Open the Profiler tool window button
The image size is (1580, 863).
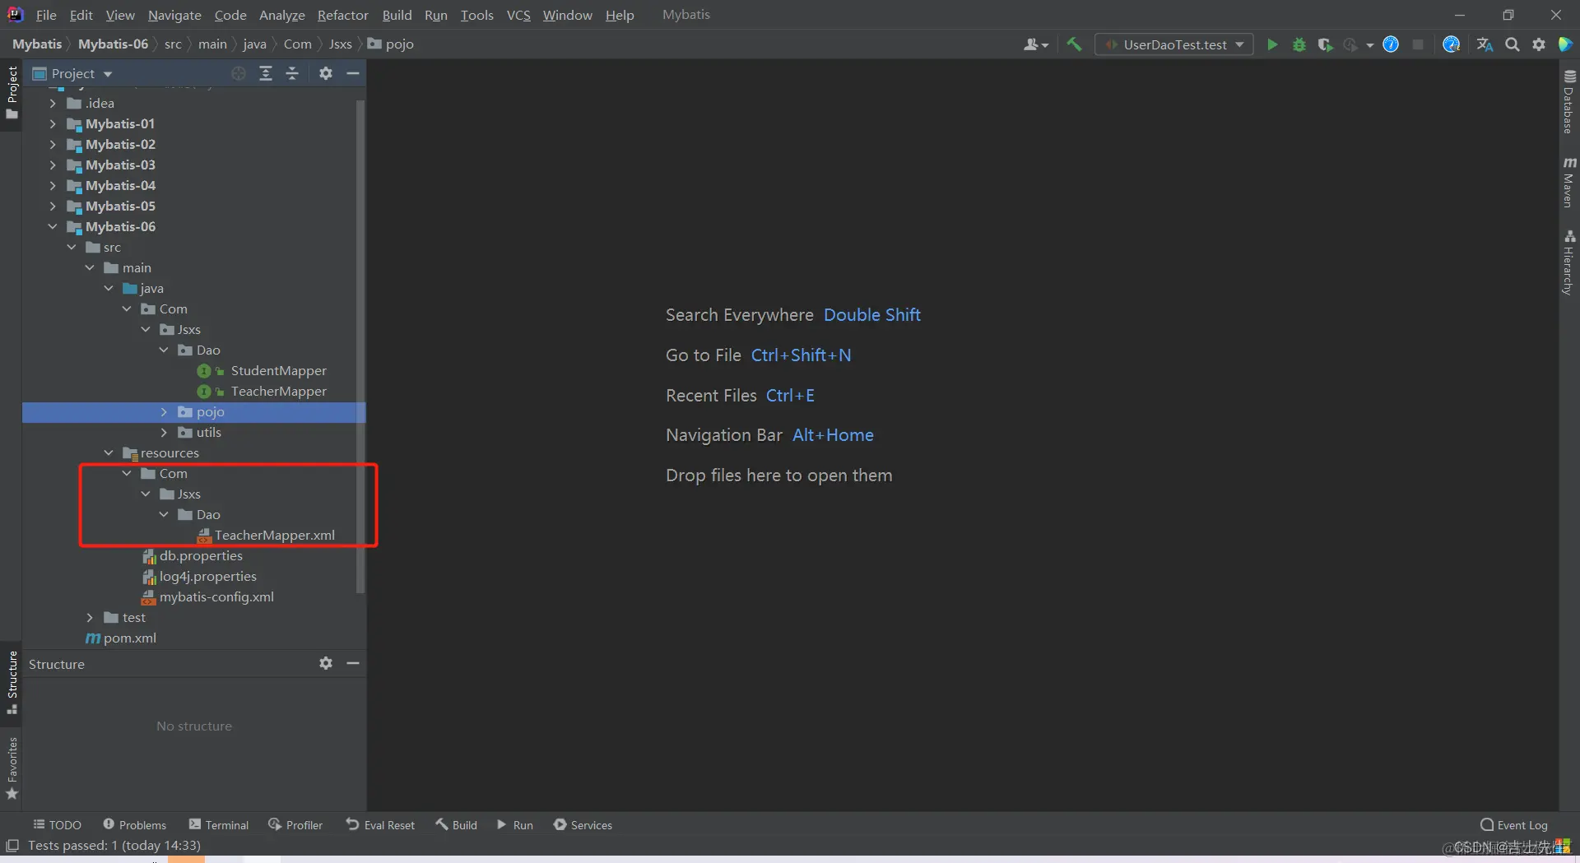pyautogui.click(x=295, y=824)
